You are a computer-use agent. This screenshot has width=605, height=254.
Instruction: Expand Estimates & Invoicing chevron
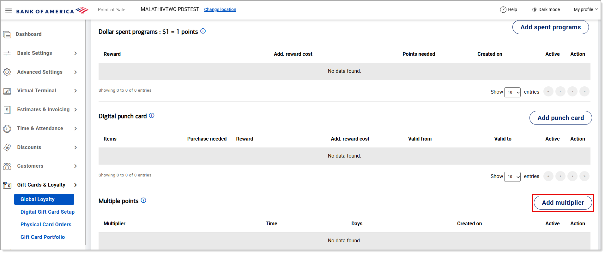pos(76,110)
